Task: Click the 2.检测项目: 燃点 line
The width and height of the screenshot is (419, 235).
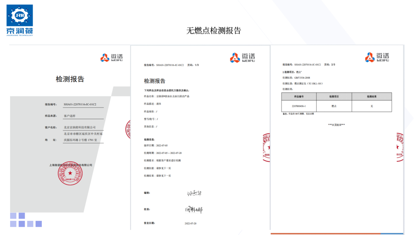Action: click(292, 72)
